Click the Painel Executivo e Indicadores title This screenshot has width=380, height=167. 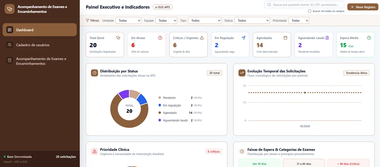click(118, 7)
